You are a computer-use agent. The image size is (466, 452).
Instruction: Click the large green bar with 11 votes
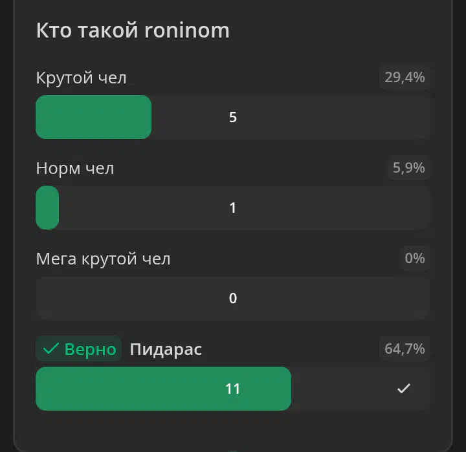164,389
